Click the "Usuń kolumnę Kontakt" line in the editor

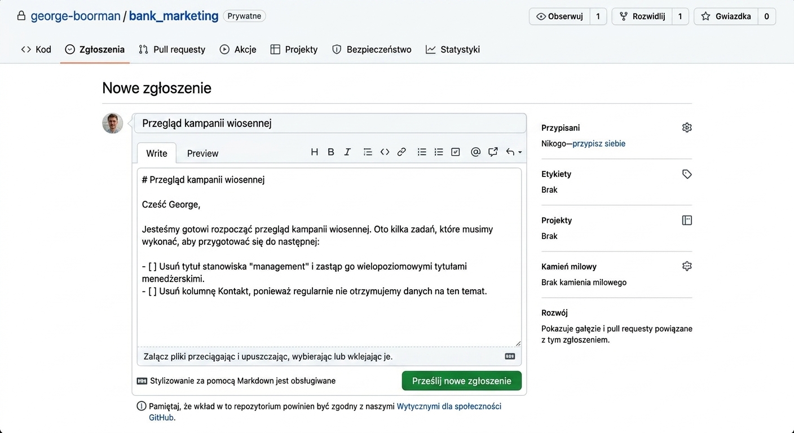click(x=315, y=291)
